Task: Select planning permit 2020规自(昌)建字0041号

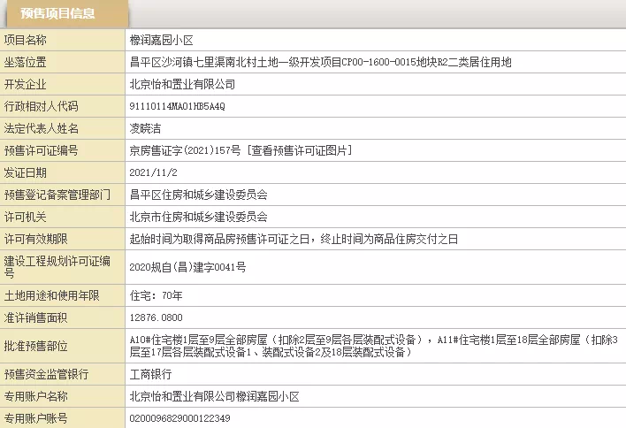Action: pos(187,267)
